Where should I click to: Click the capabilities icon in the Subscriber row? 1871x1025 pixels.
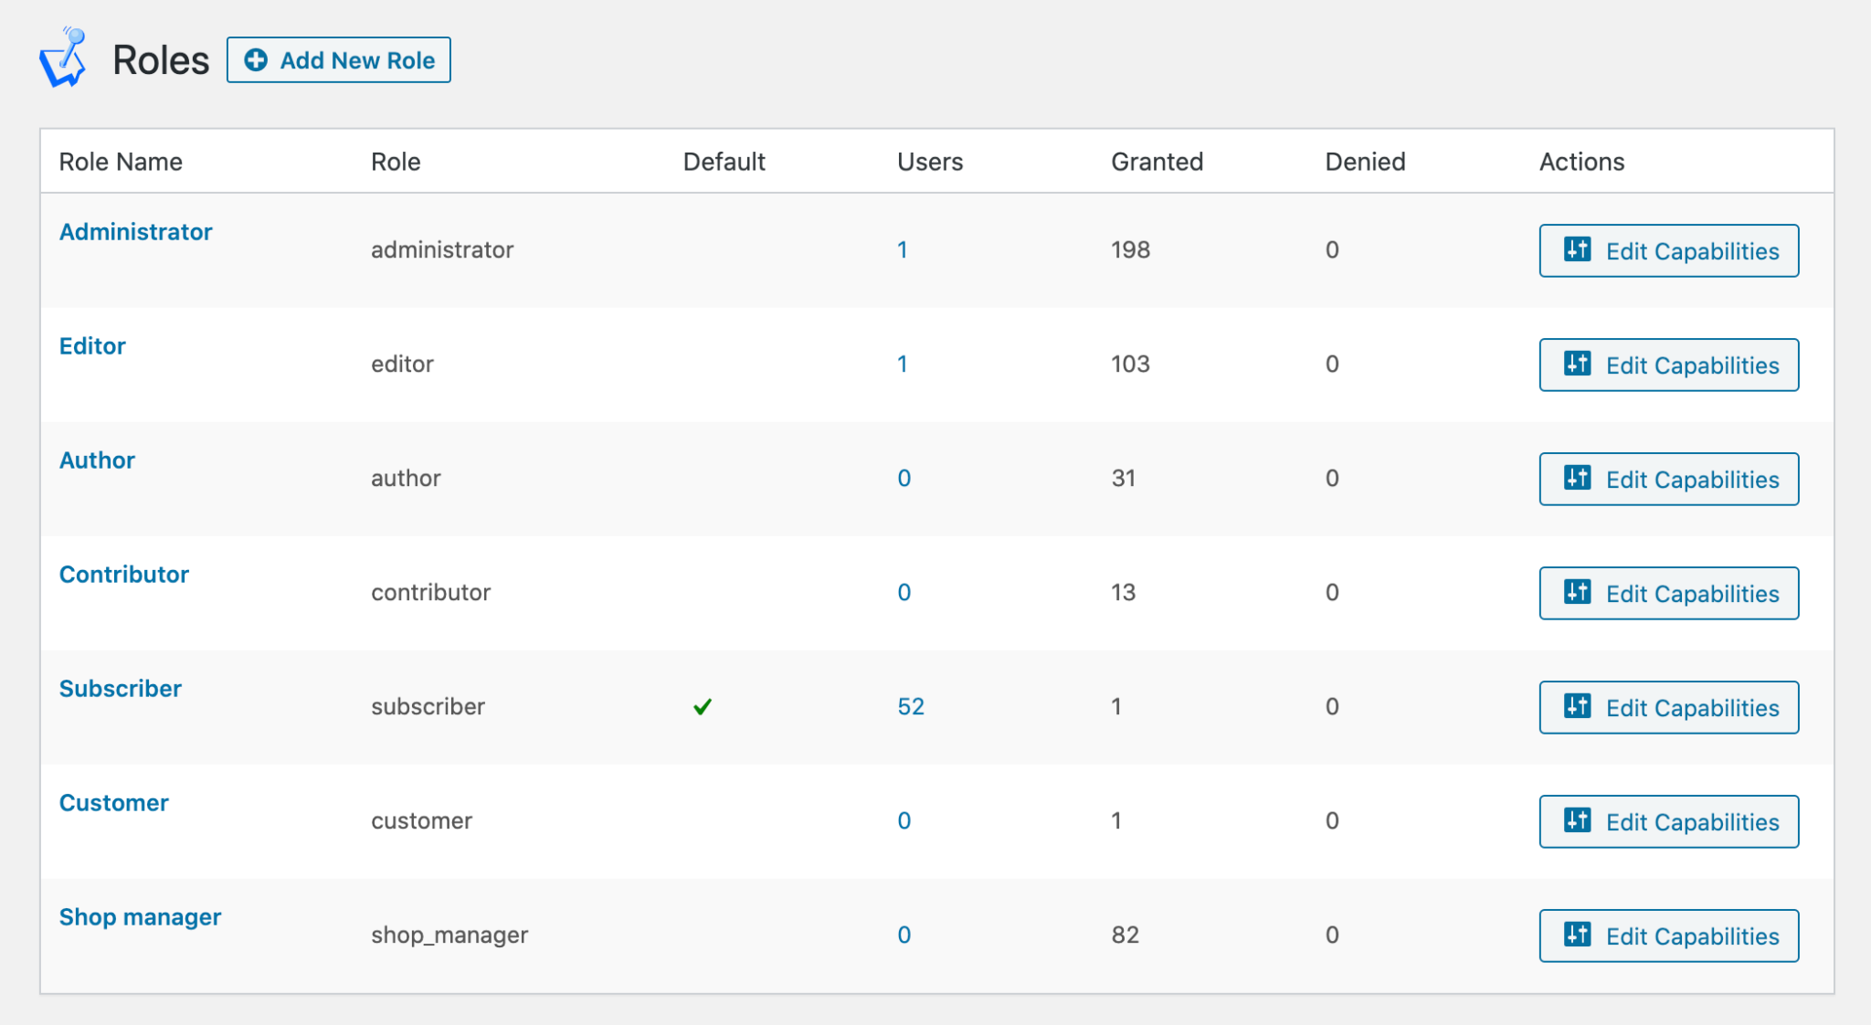click(1578, 706)
